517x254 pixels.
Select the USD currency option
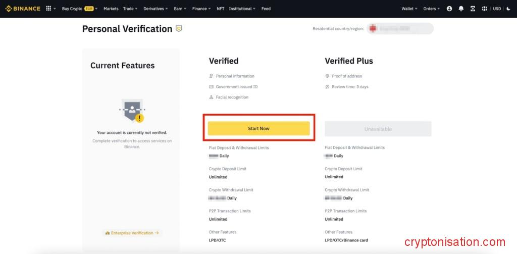pos(497,9)
